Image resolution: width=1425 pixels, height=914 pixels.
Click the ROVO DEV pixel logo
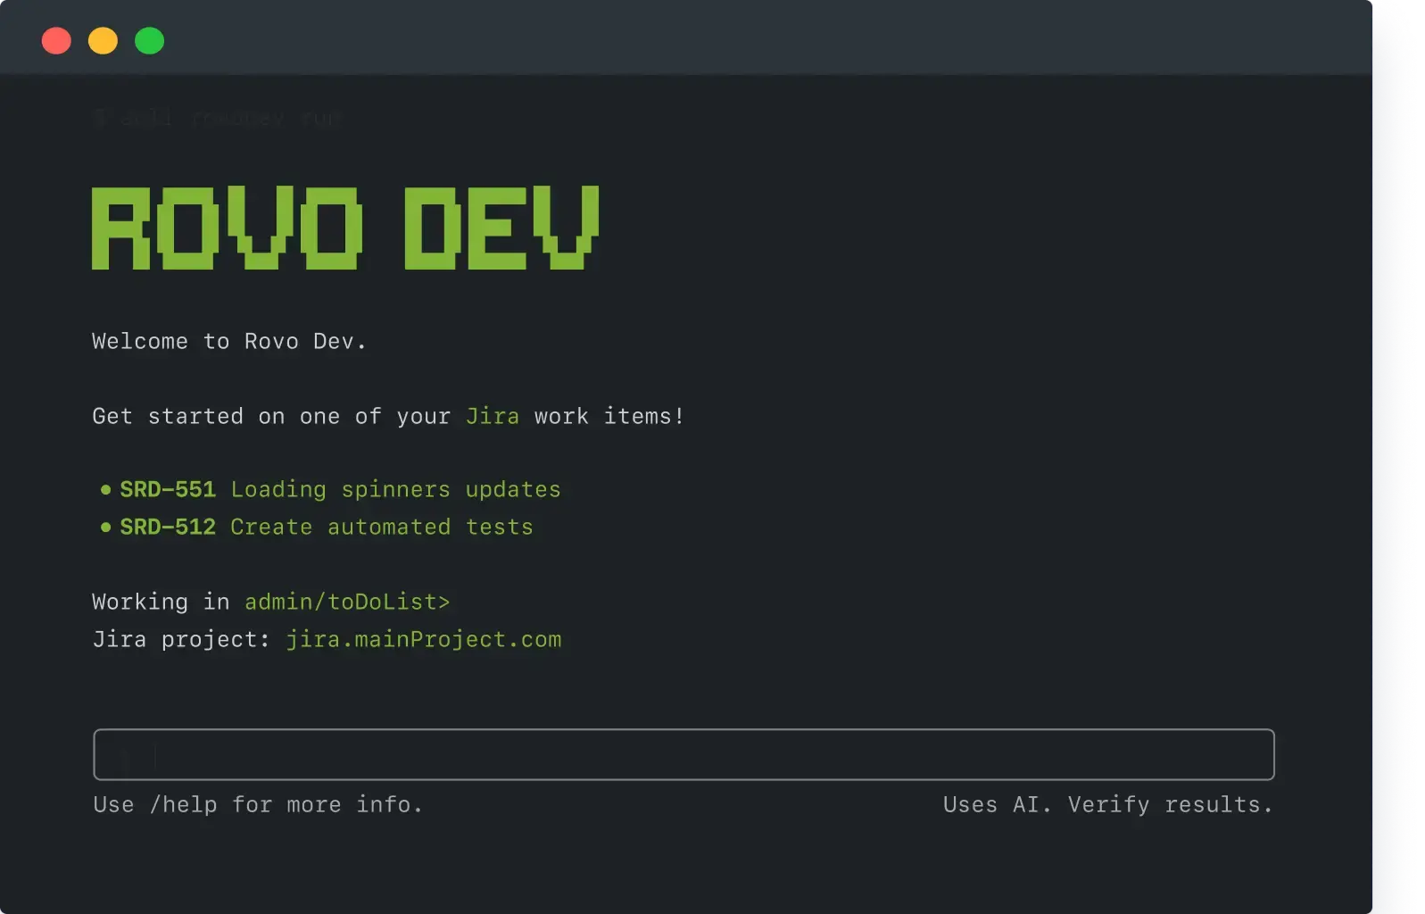(344, 228)
